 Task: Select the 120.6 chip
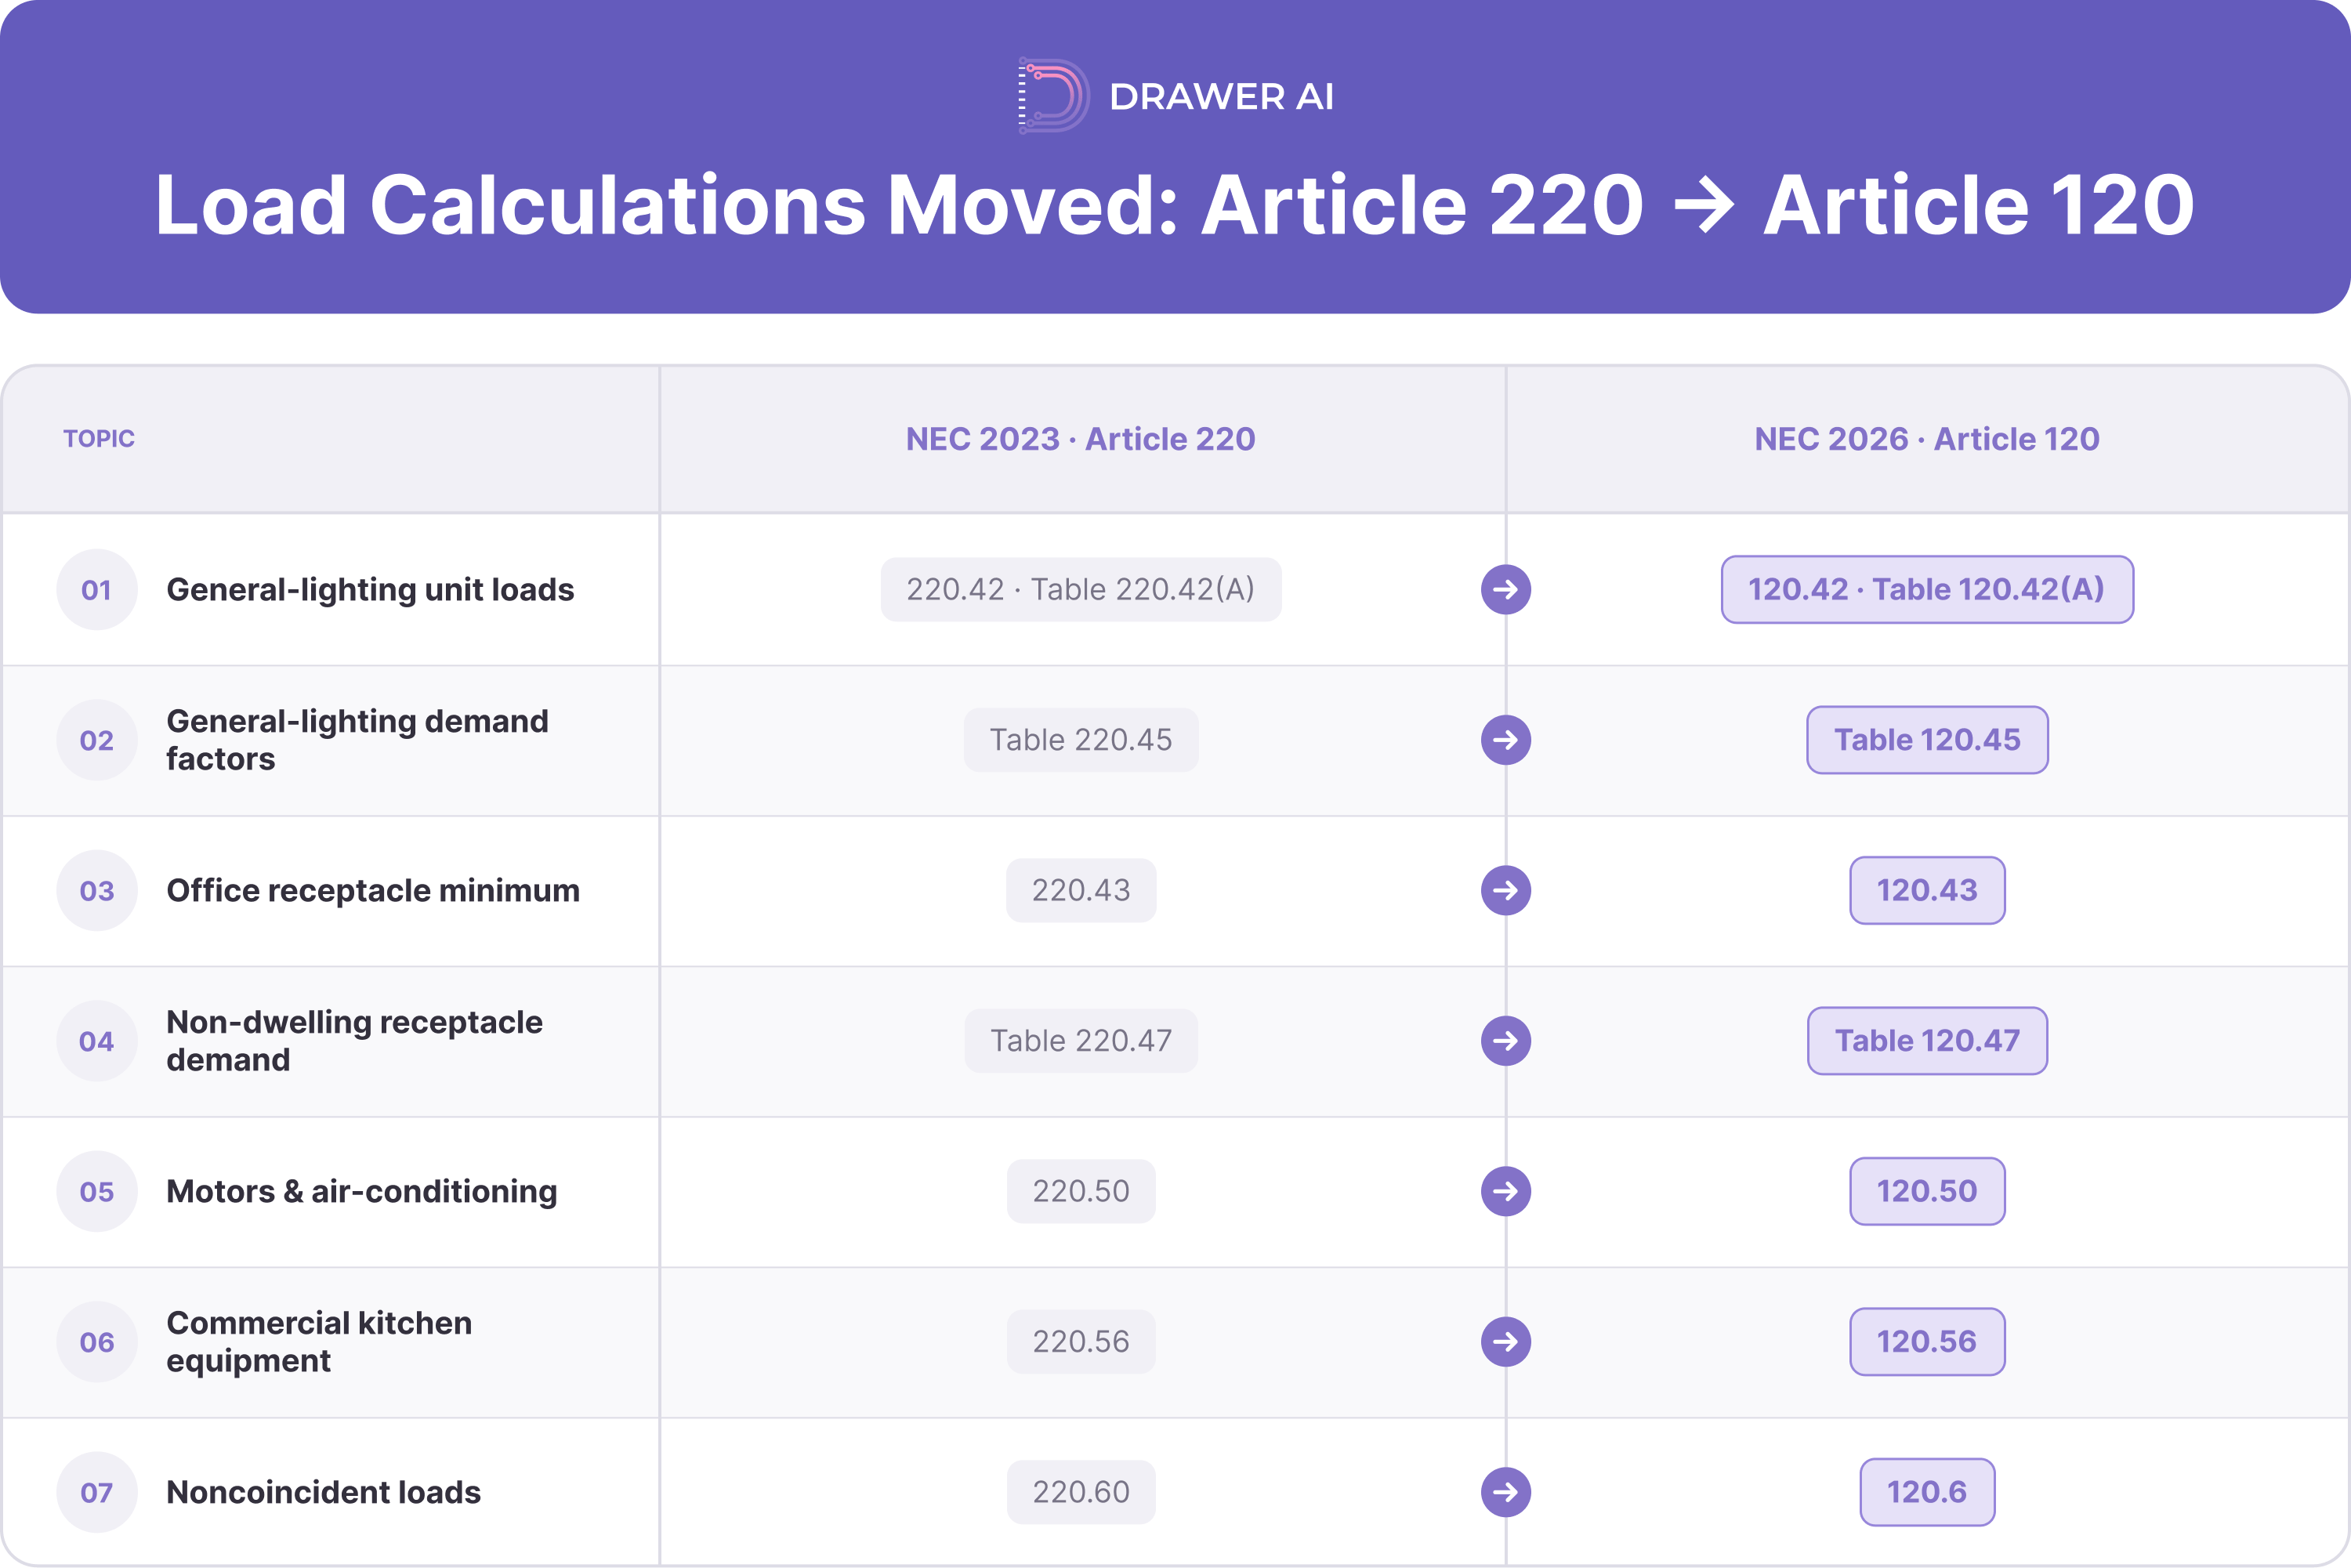coord(1927,1492)
